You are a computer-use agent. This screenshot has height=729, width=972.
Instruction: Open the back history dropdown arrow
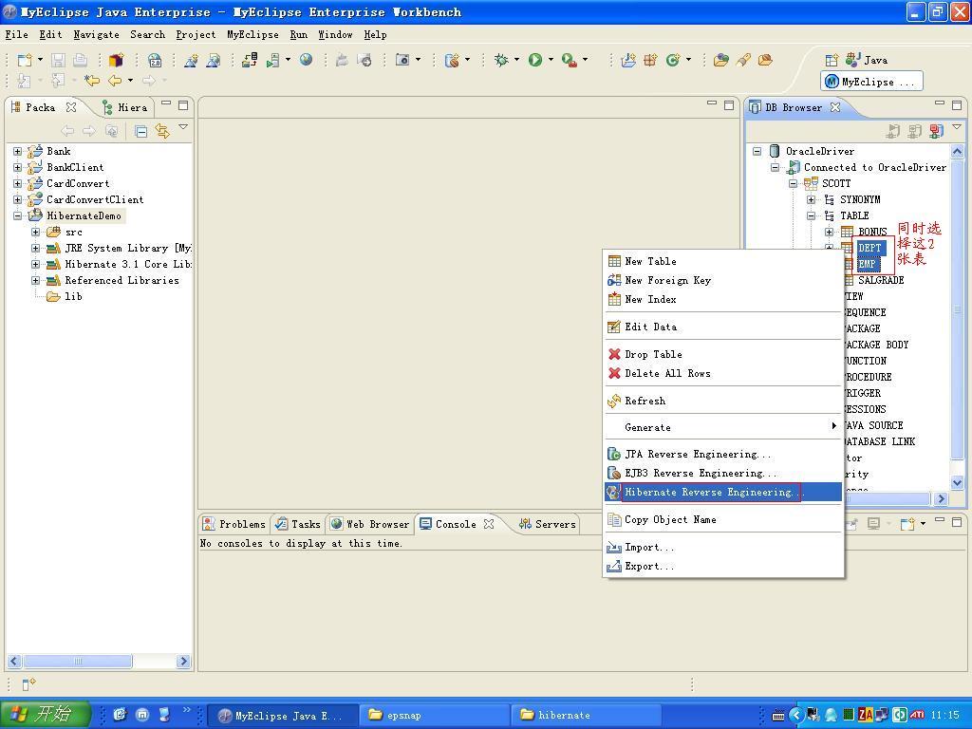point(130,80)
